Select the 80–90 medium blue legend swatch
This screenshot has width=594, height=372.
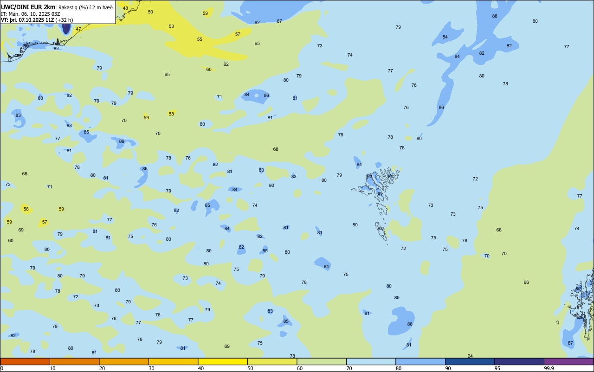420,361
